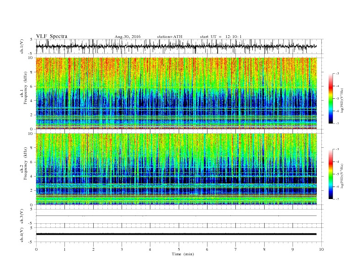
Task: Click the ch.1 PSD color bar
Action: pos(330,98)
